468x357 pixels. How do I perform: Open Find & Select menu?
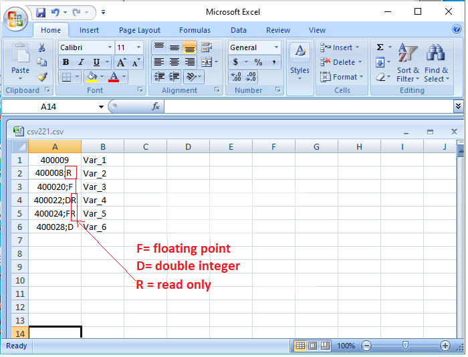[x=437, y=62]
